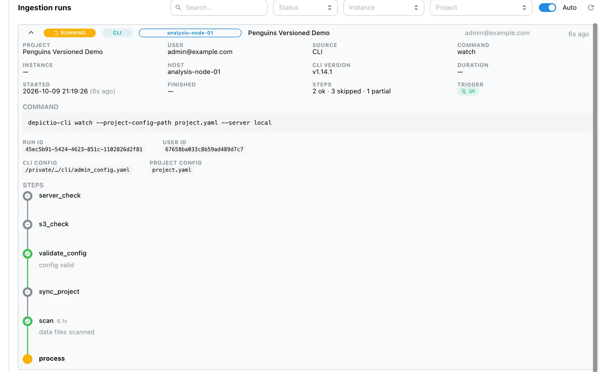Click the scan step green check icon

click(28, 321)
